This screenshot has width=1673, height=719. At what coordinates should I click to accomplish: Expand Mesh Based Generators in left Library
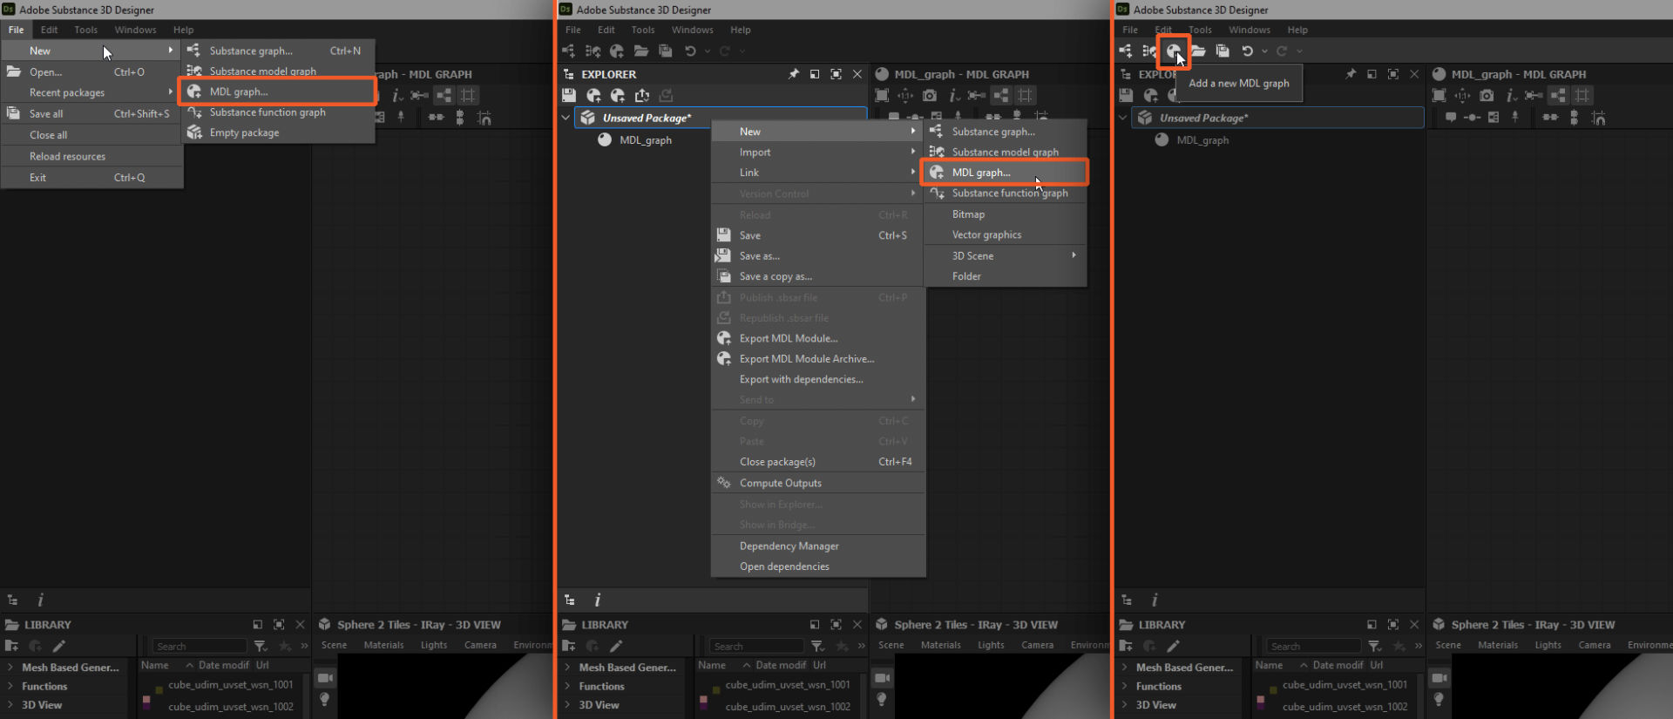click(10, 668)
